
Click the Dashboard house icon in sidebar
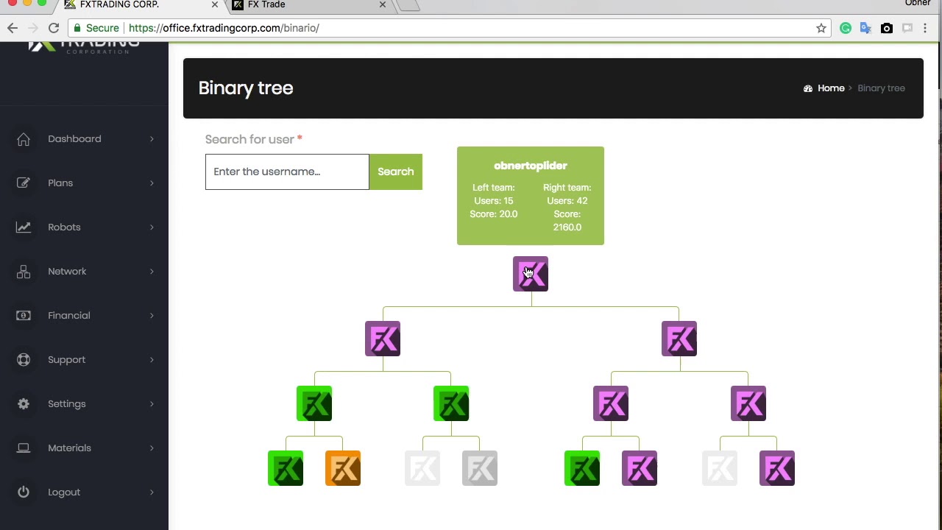(24, 139)
